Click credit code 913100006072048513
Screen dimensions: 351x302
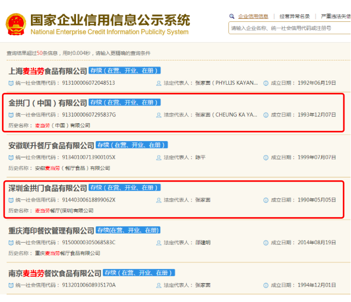click(89, 83)
